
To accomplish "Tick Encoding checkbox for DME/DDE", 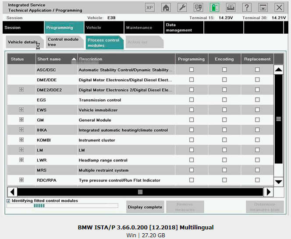I will [x=224, y=80].
